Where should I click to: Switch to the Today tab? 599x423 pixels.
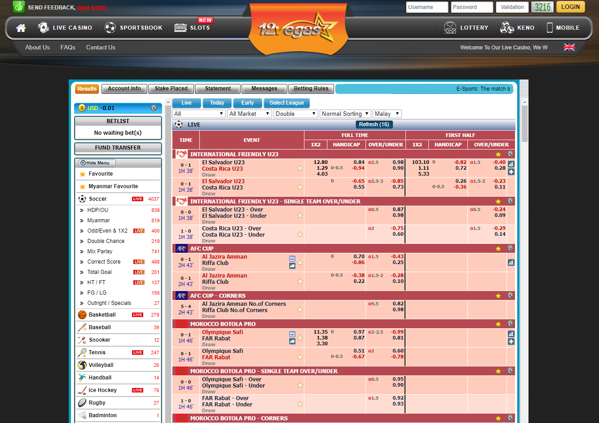(x=217, y=103)
